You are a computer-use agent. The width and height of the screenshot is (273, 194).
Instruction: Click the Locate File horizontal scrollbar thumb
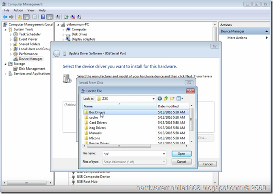[119, 146]
